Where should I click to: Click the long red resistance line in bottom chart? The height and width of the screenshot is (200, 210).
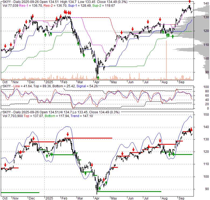(x=88, y=138)
